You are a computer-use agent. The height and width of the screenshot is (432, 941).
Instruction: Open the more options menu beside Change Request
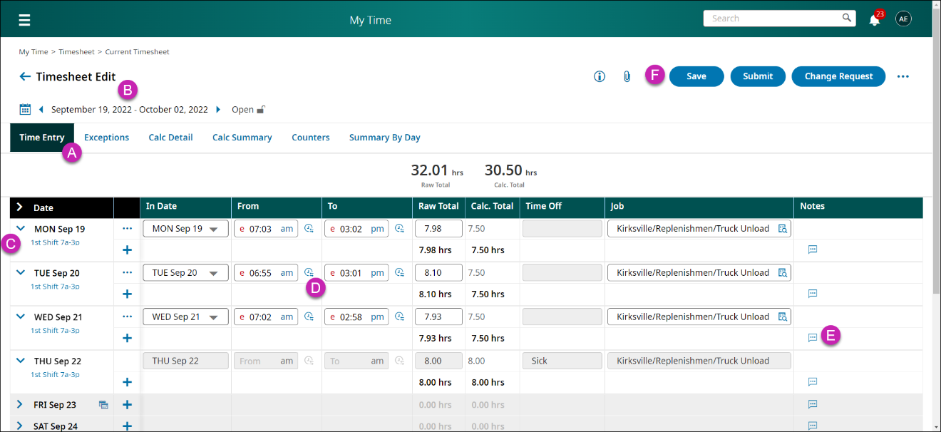(903, 76)
